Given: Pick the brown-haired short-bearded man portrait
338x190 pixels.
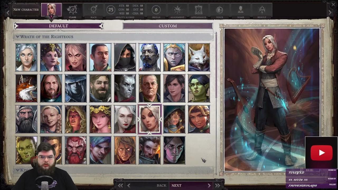Looking at the screenshot, I should 100,88.
